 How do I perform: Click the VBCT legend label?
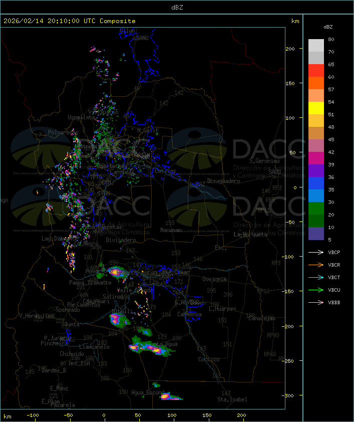tap(334, 277)
